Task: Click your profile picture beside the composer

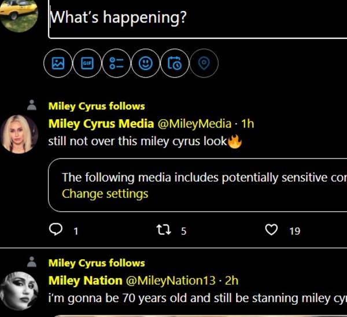Action: pos(20,16)
